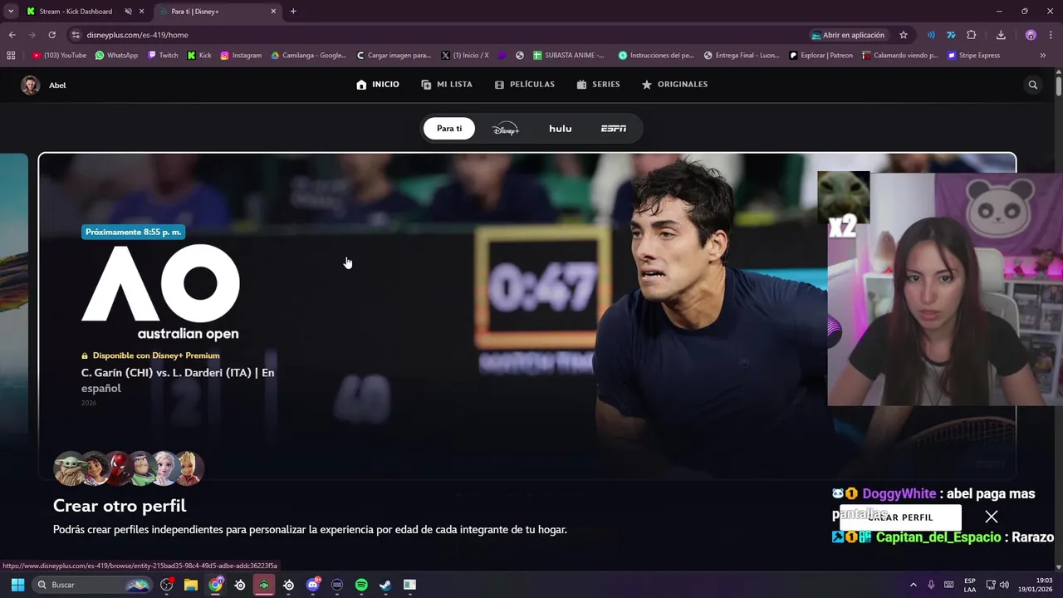The height and width of the screenshot is (598, 1063).
Task: Select the Disney+ logo brand tab
Action: [x=505, y=129]
